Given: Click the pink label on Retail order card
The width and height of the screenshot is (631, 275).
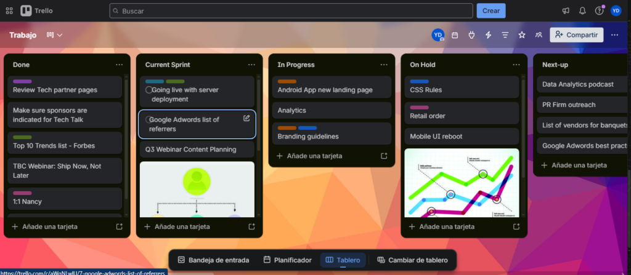Looking at the screenshot, I should 419,108.
